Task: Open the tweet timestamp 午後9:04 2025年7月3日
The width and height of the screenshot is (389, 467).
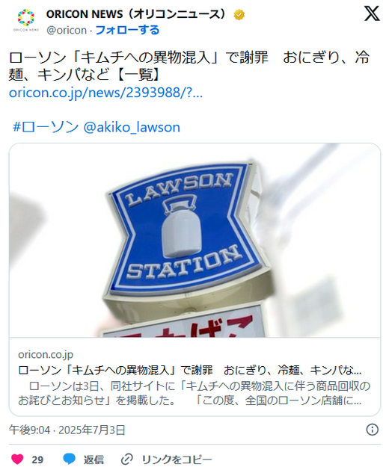Action: point(67,430)
